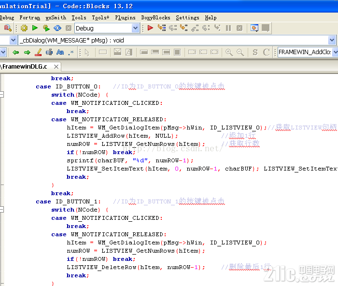The height and width of the screenshot is (286, 338).
Task: Click the Abort build icon
Action: (69, 28)
